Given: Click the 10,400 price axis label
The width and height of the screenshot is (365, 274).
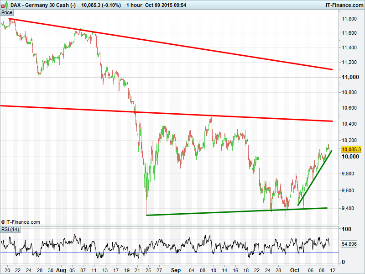Looking at the screenshot, I should (x=349, y=124).
